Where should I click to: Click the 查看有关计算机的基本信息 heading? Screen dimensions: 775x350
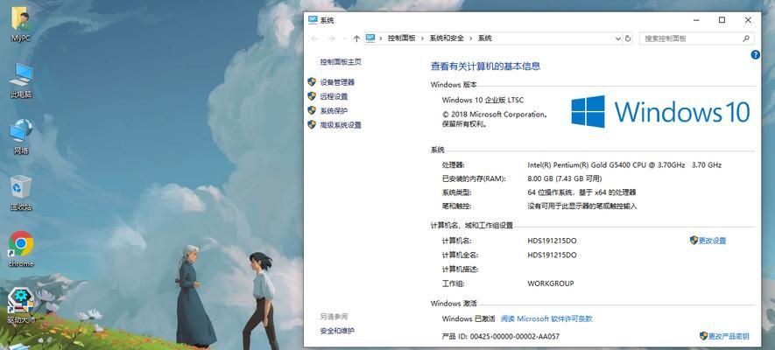pyautogui.click(x=485, y=66)
